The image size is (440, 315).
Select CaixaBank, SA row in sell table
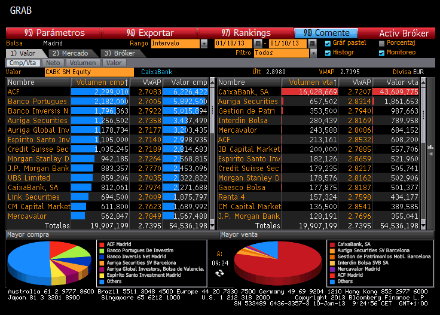click(319, 91)
